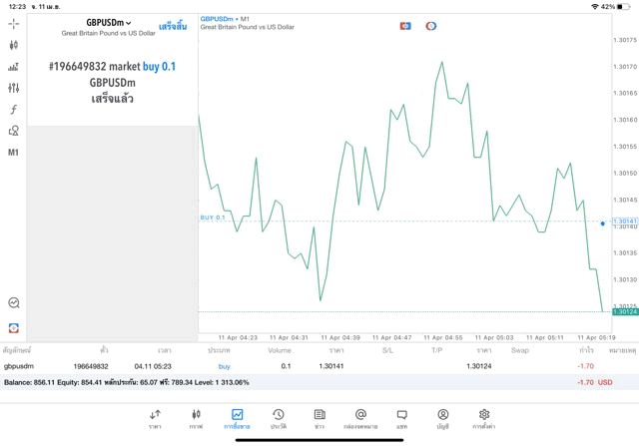Click the 0.1 volume cell
Image resolution: width=639 pixels, height=446 pixels.
(x=287, y=366)
